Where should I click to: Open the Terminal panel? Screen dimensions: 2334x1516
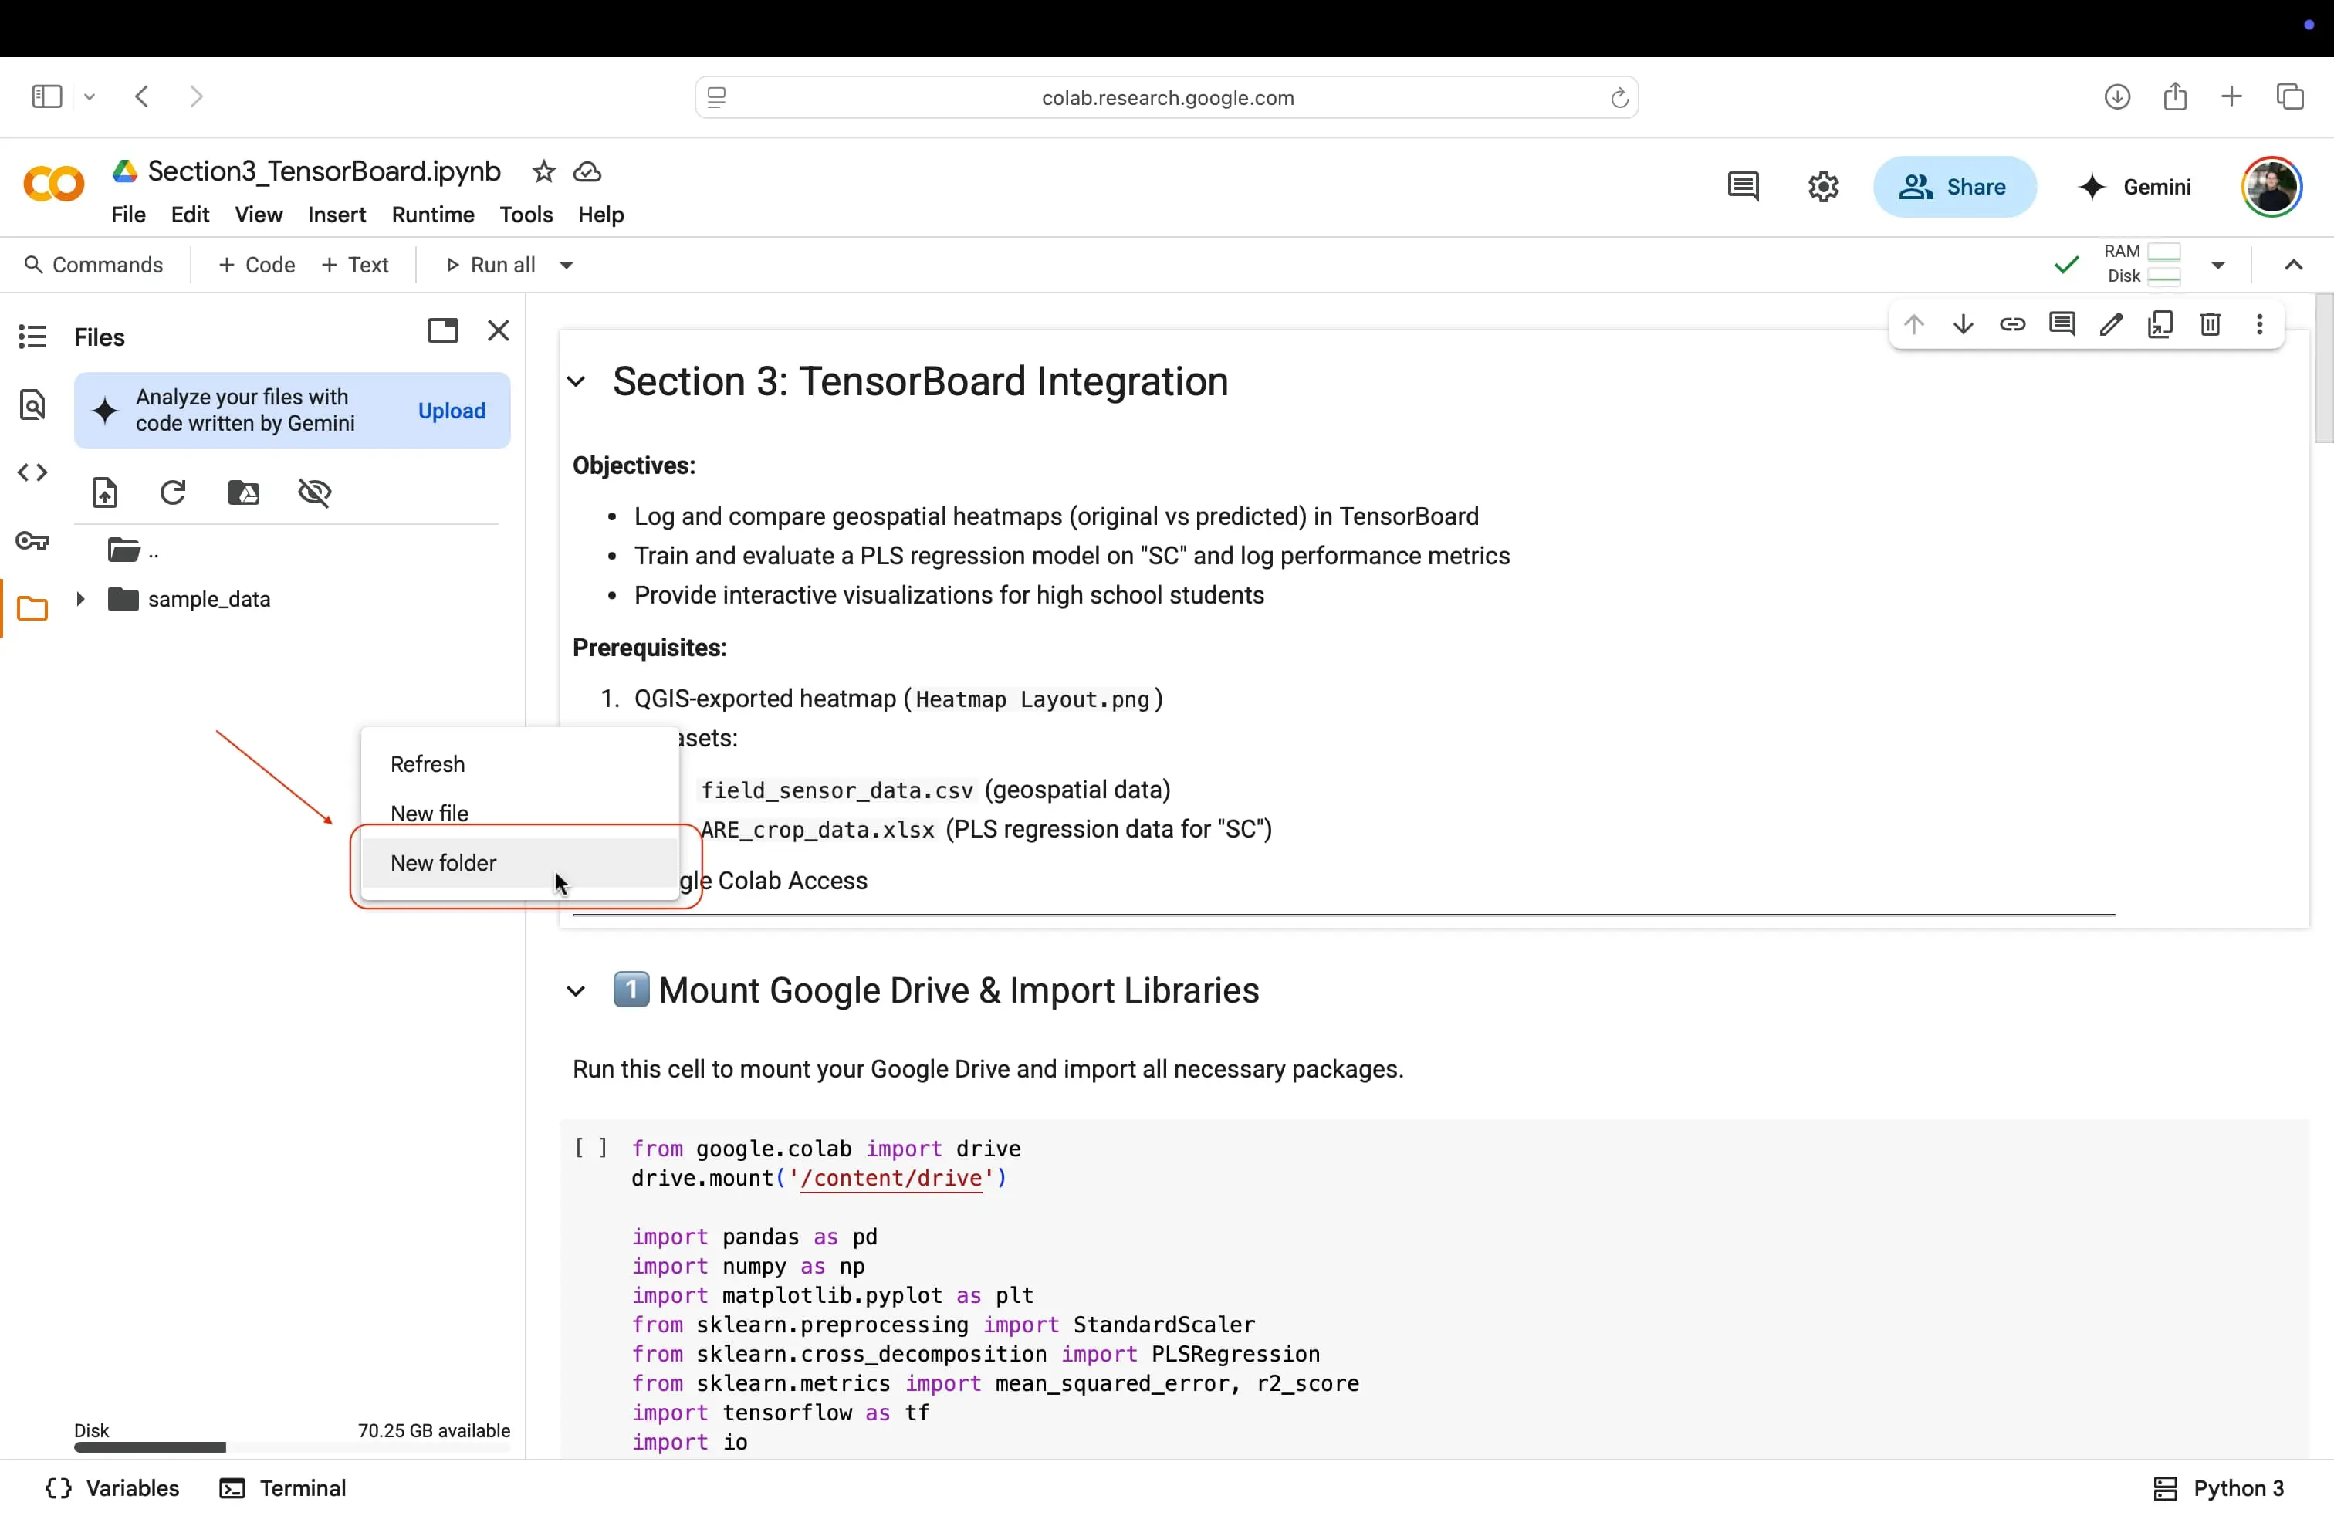[x=283, y=1487]
